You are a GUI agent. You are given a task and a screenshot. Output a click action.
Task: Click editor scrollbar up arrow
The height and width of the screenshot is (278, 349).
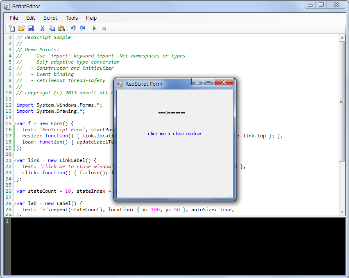coord(342,38)
